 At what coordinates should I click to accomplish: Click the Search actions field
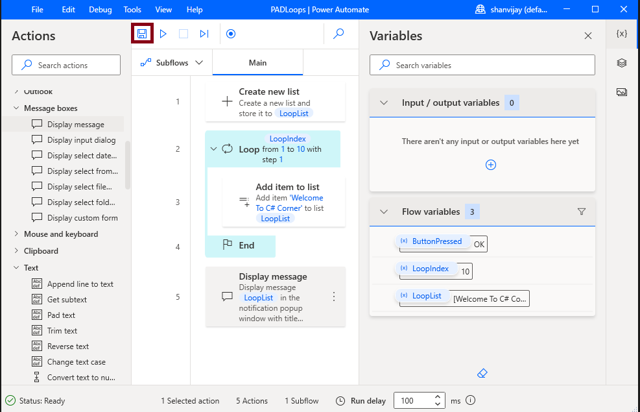pos(66,65)
